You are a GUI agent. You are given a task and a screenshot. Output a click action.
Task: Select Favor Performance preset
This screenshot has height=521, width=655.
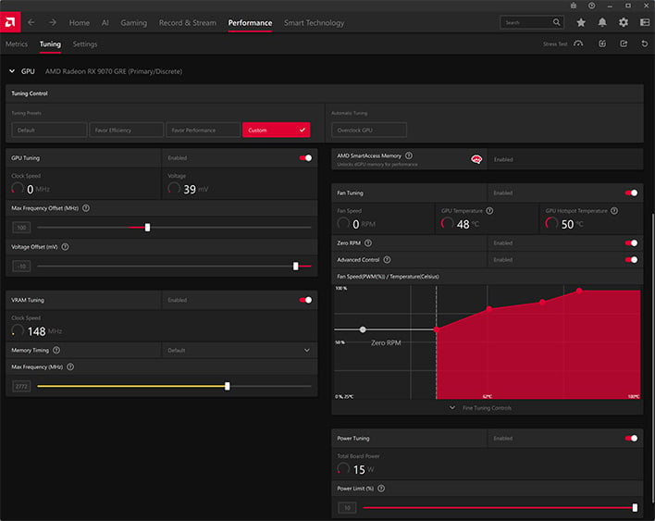203,130
